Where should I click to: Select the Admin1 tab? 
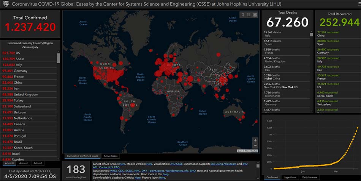pyautogui.click(x=24, y=163)
